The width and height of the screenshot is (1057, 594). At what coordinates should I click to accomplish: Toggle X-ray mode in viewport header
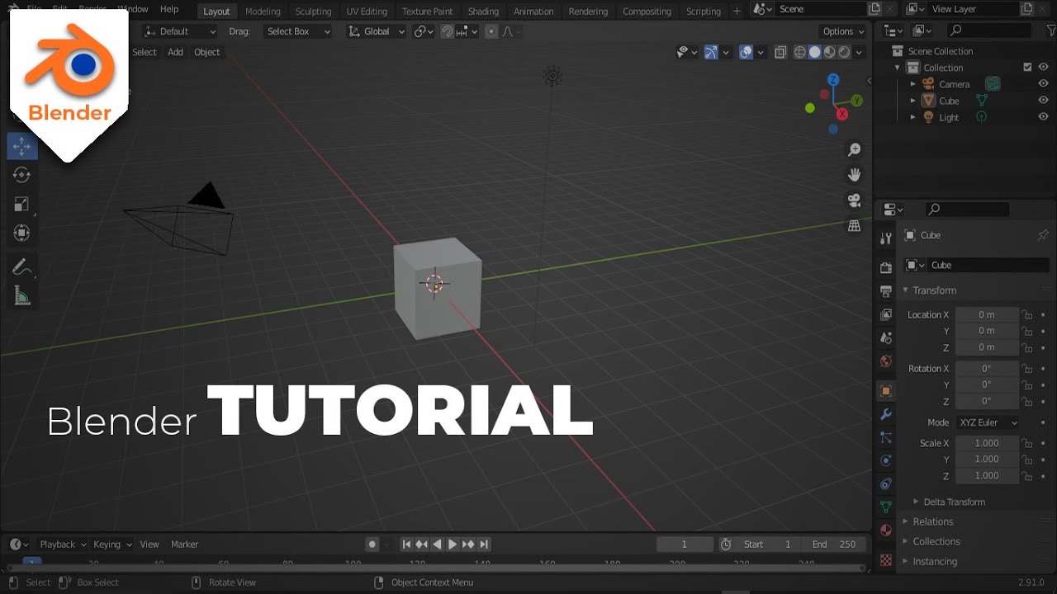click(780, 52)
